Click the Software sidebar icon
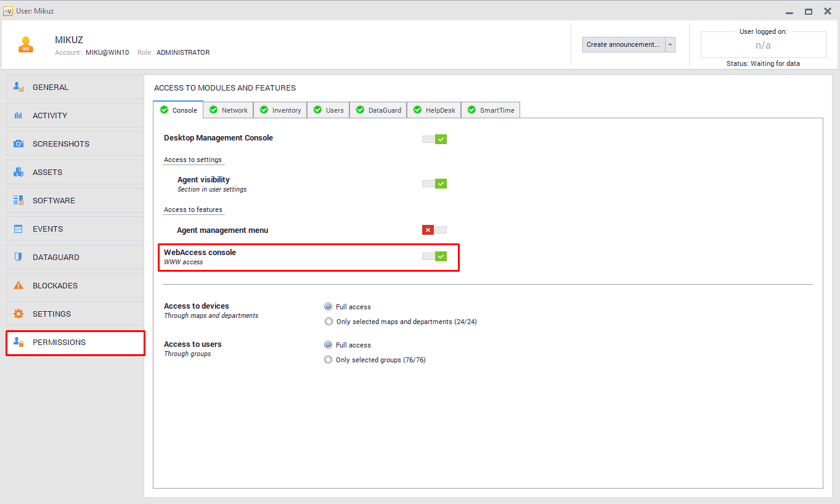This screenshot has height=504, width=840. pyautogui.click(x=18, y=200)
